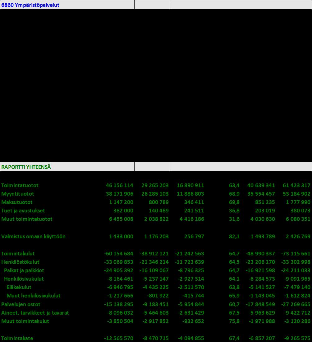Select Muut toimintatuotot label

pos(27,219)
